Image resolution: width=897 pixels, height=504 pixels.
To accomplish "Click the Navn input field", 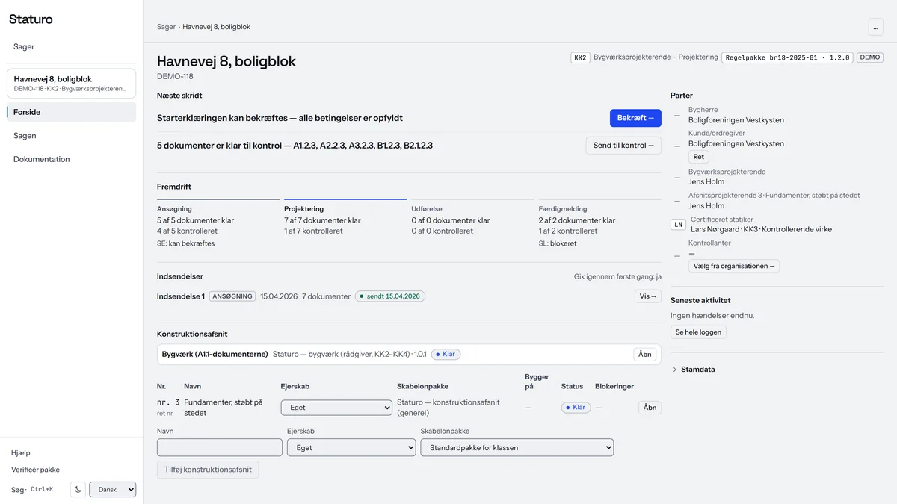I will [220, 447].
